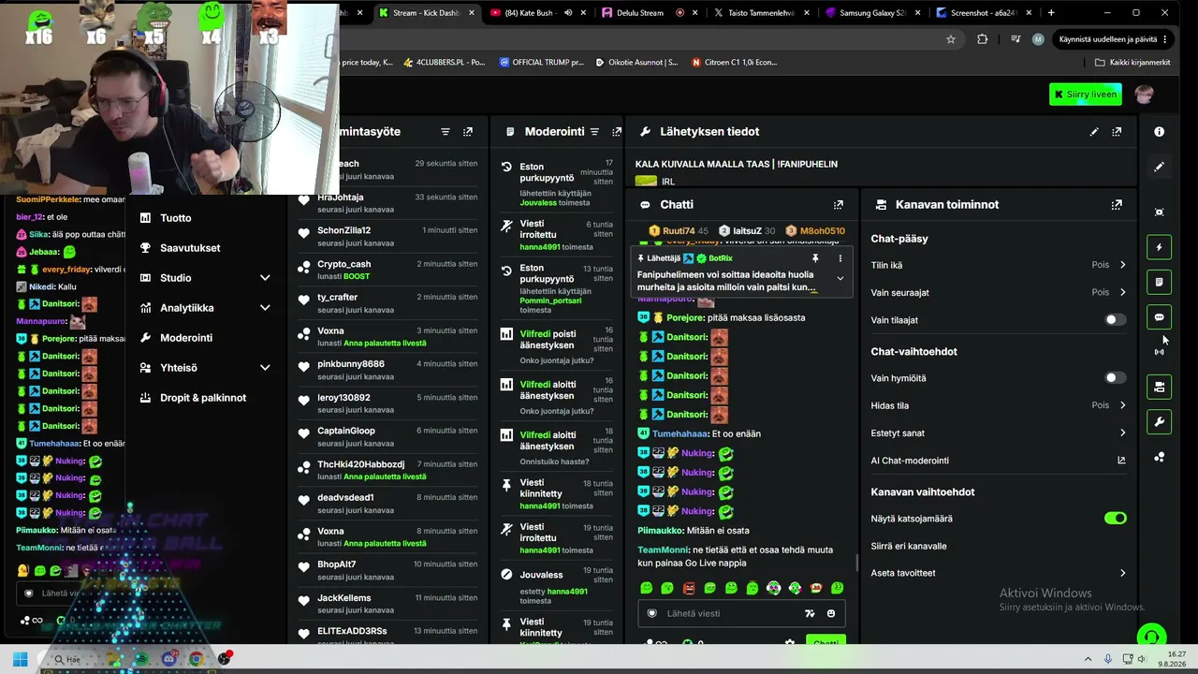Pop out the Kanavan toiminnot panel
Viewport: 1198px width, 674px height.
pos(1117,204)
